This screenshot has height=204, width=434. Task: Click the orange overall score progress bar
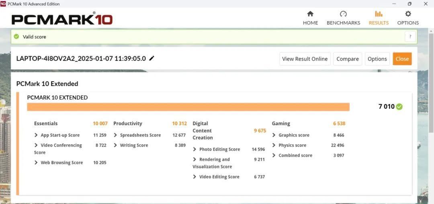click(188, 107)
